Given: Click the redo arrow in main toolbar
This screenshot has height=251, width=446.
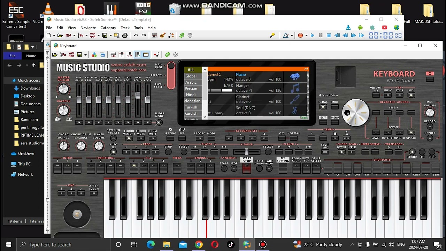Looking at the screenshot, I should click(144, 35).
